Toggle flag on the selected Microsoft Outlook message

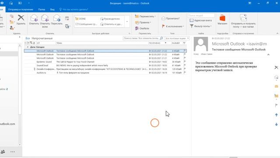click(185, 51)
